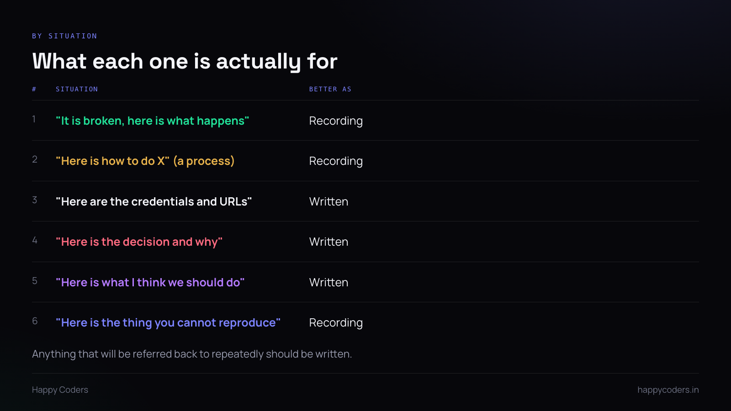
Task: Click the "What each one is actually for" heading
Action: [x=185, y=61]
